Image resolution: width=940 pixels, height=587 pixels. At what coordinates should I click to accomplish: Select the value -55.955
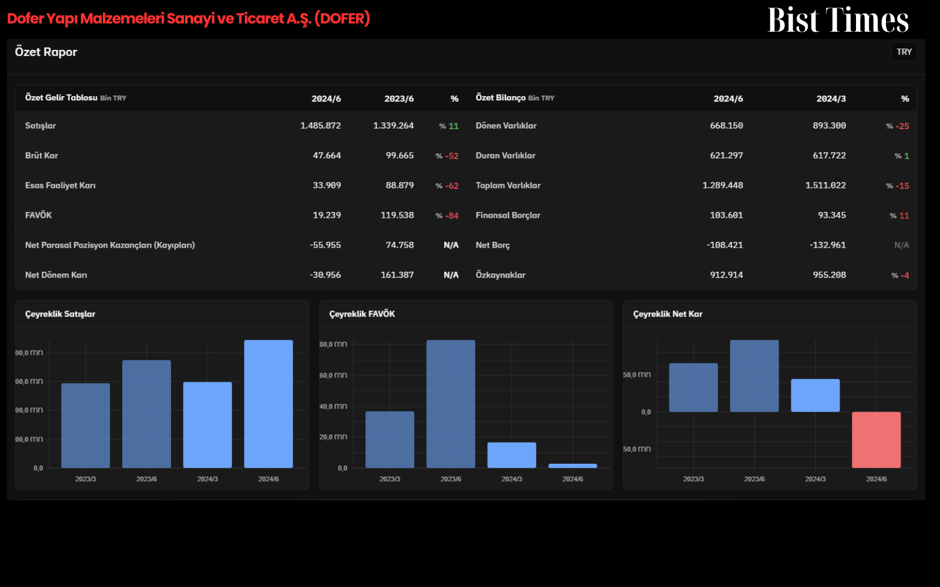click(x=325, y=245)
